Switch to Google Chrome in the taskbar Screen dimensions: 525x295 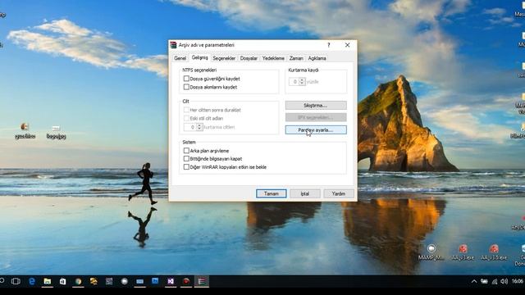click(x=78, y=281)
